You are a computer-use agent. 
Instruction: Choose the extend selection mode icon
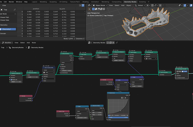[96, 9]
